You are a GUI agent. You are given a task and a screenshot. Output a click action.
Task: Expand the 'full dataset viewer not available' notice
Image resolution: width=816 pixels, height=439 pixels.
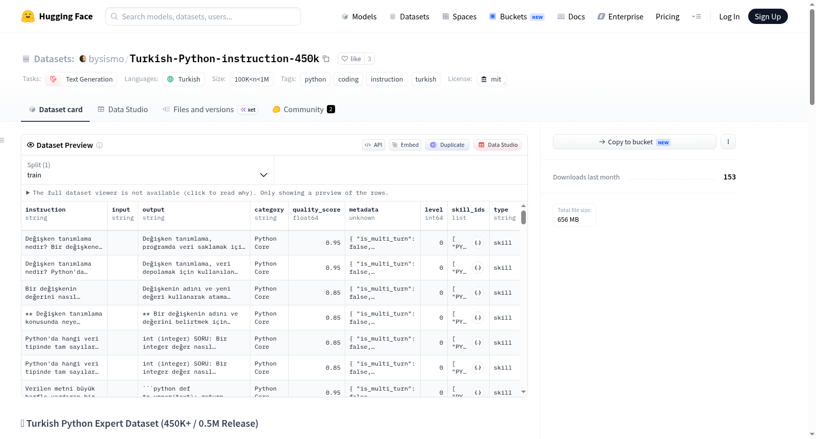(x=207, y=193)
